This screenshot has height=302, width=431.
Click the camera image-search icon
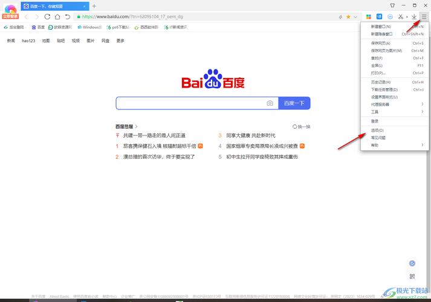270,103
